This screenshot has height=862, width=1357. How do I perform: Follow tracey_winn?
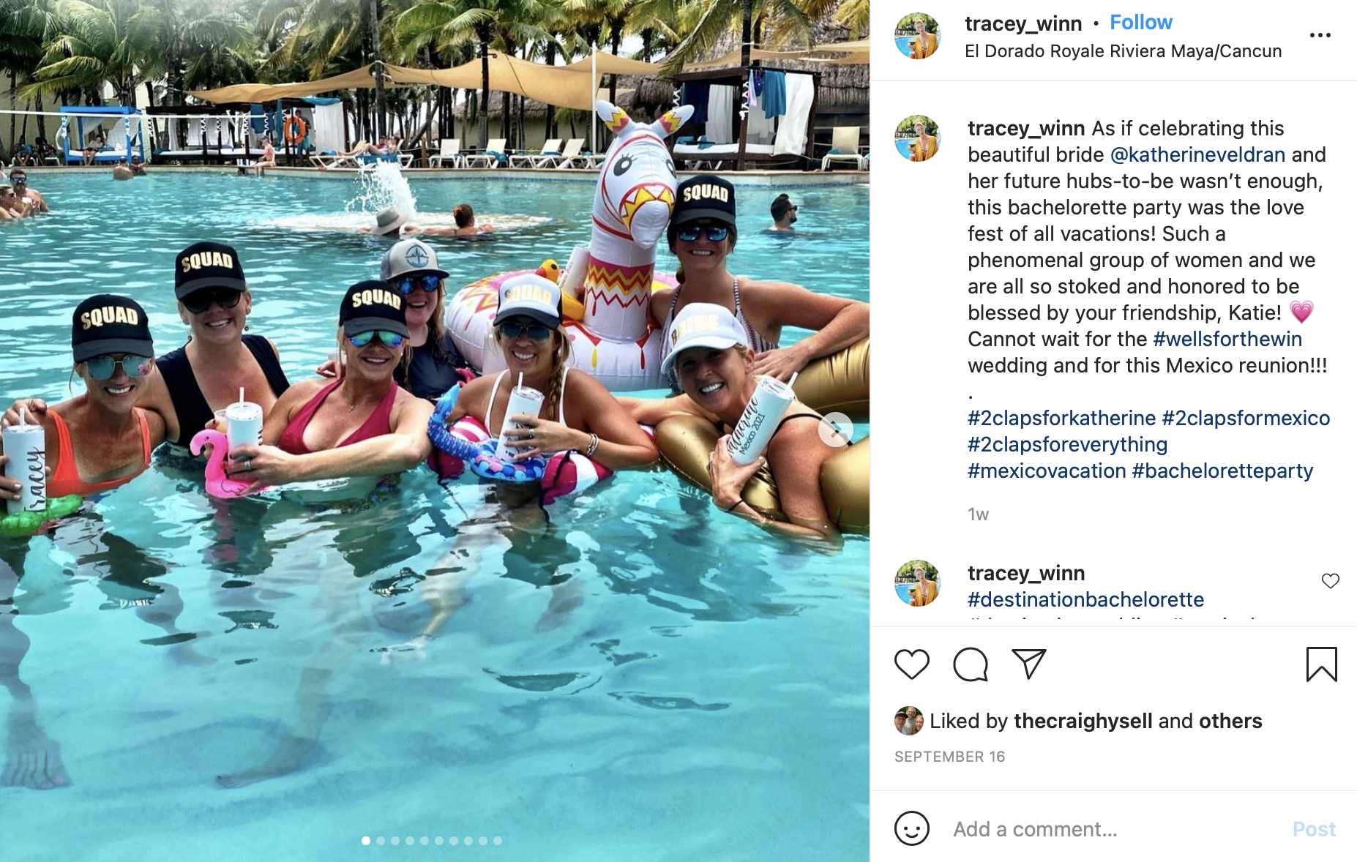(x=1140, y=23)
